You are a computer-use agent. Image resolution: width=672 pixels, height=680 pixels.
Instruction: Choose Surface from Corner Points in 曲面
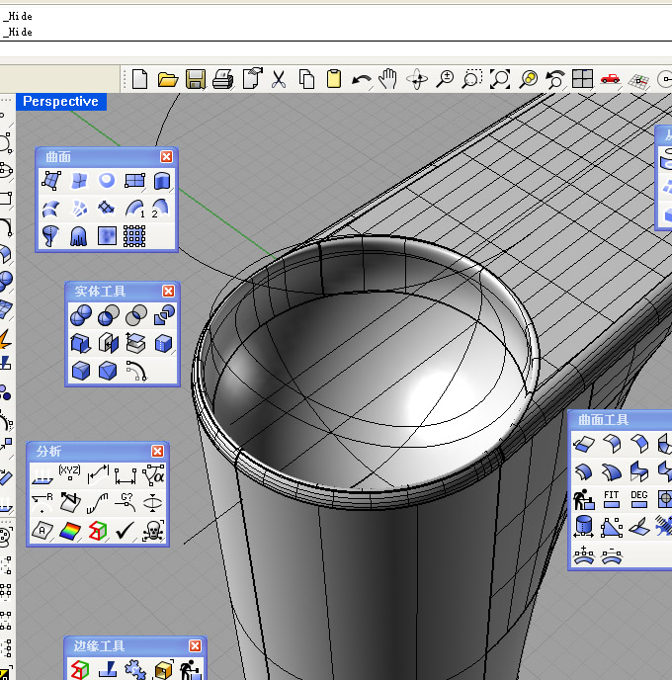(51, 181)
